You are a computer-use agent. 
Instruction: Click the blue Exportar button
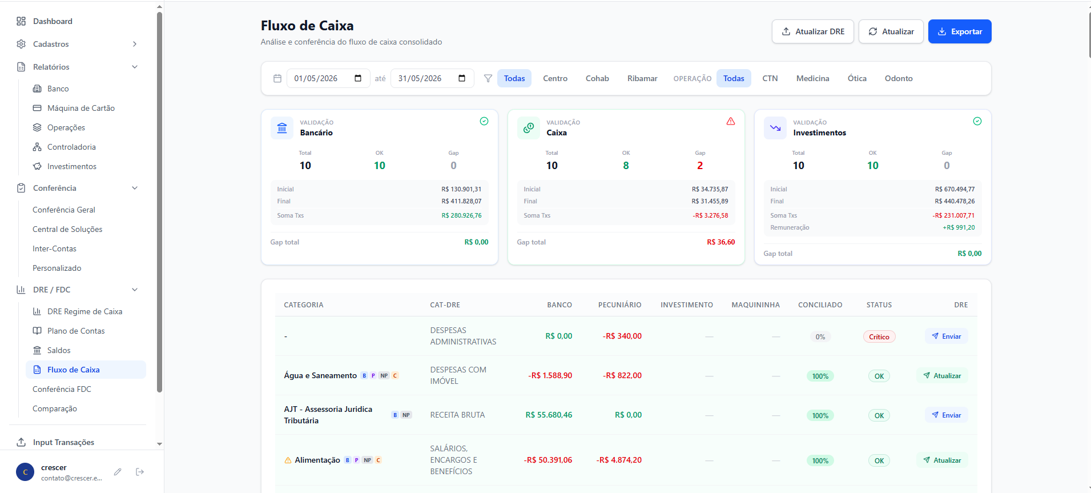click(x=960, y=31)
